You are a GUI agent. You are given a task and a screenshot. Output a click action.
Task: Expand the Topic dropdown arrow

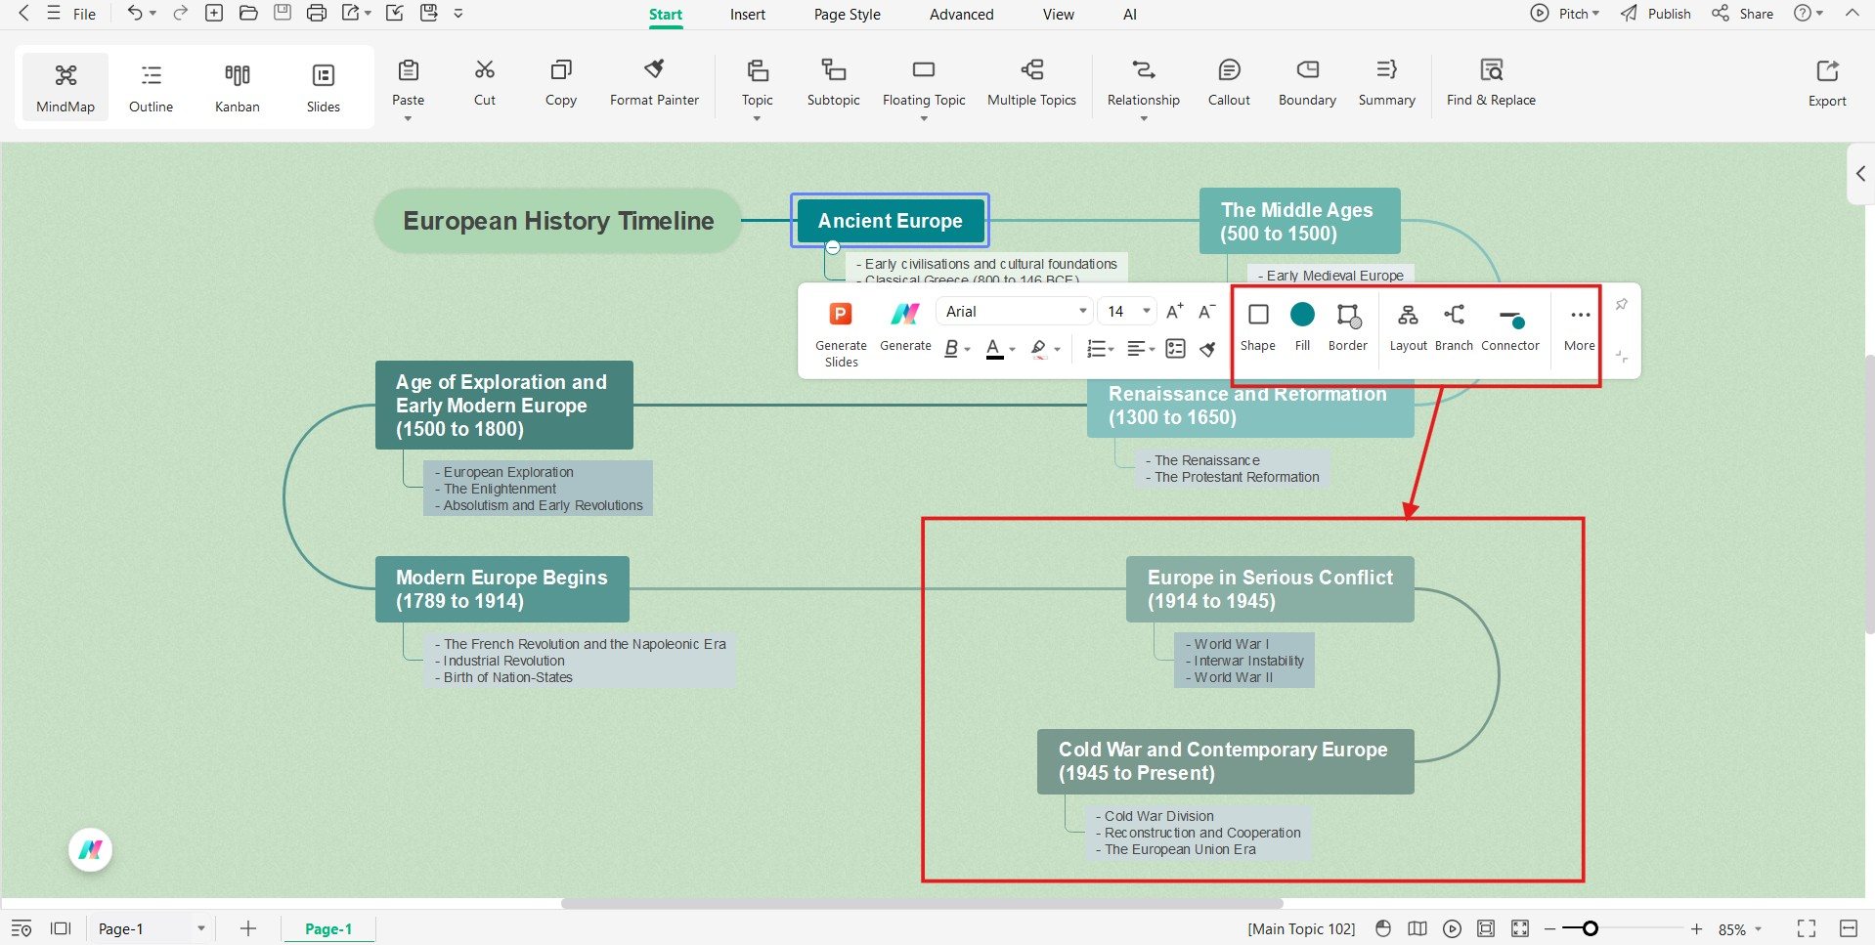pos(757,119)
